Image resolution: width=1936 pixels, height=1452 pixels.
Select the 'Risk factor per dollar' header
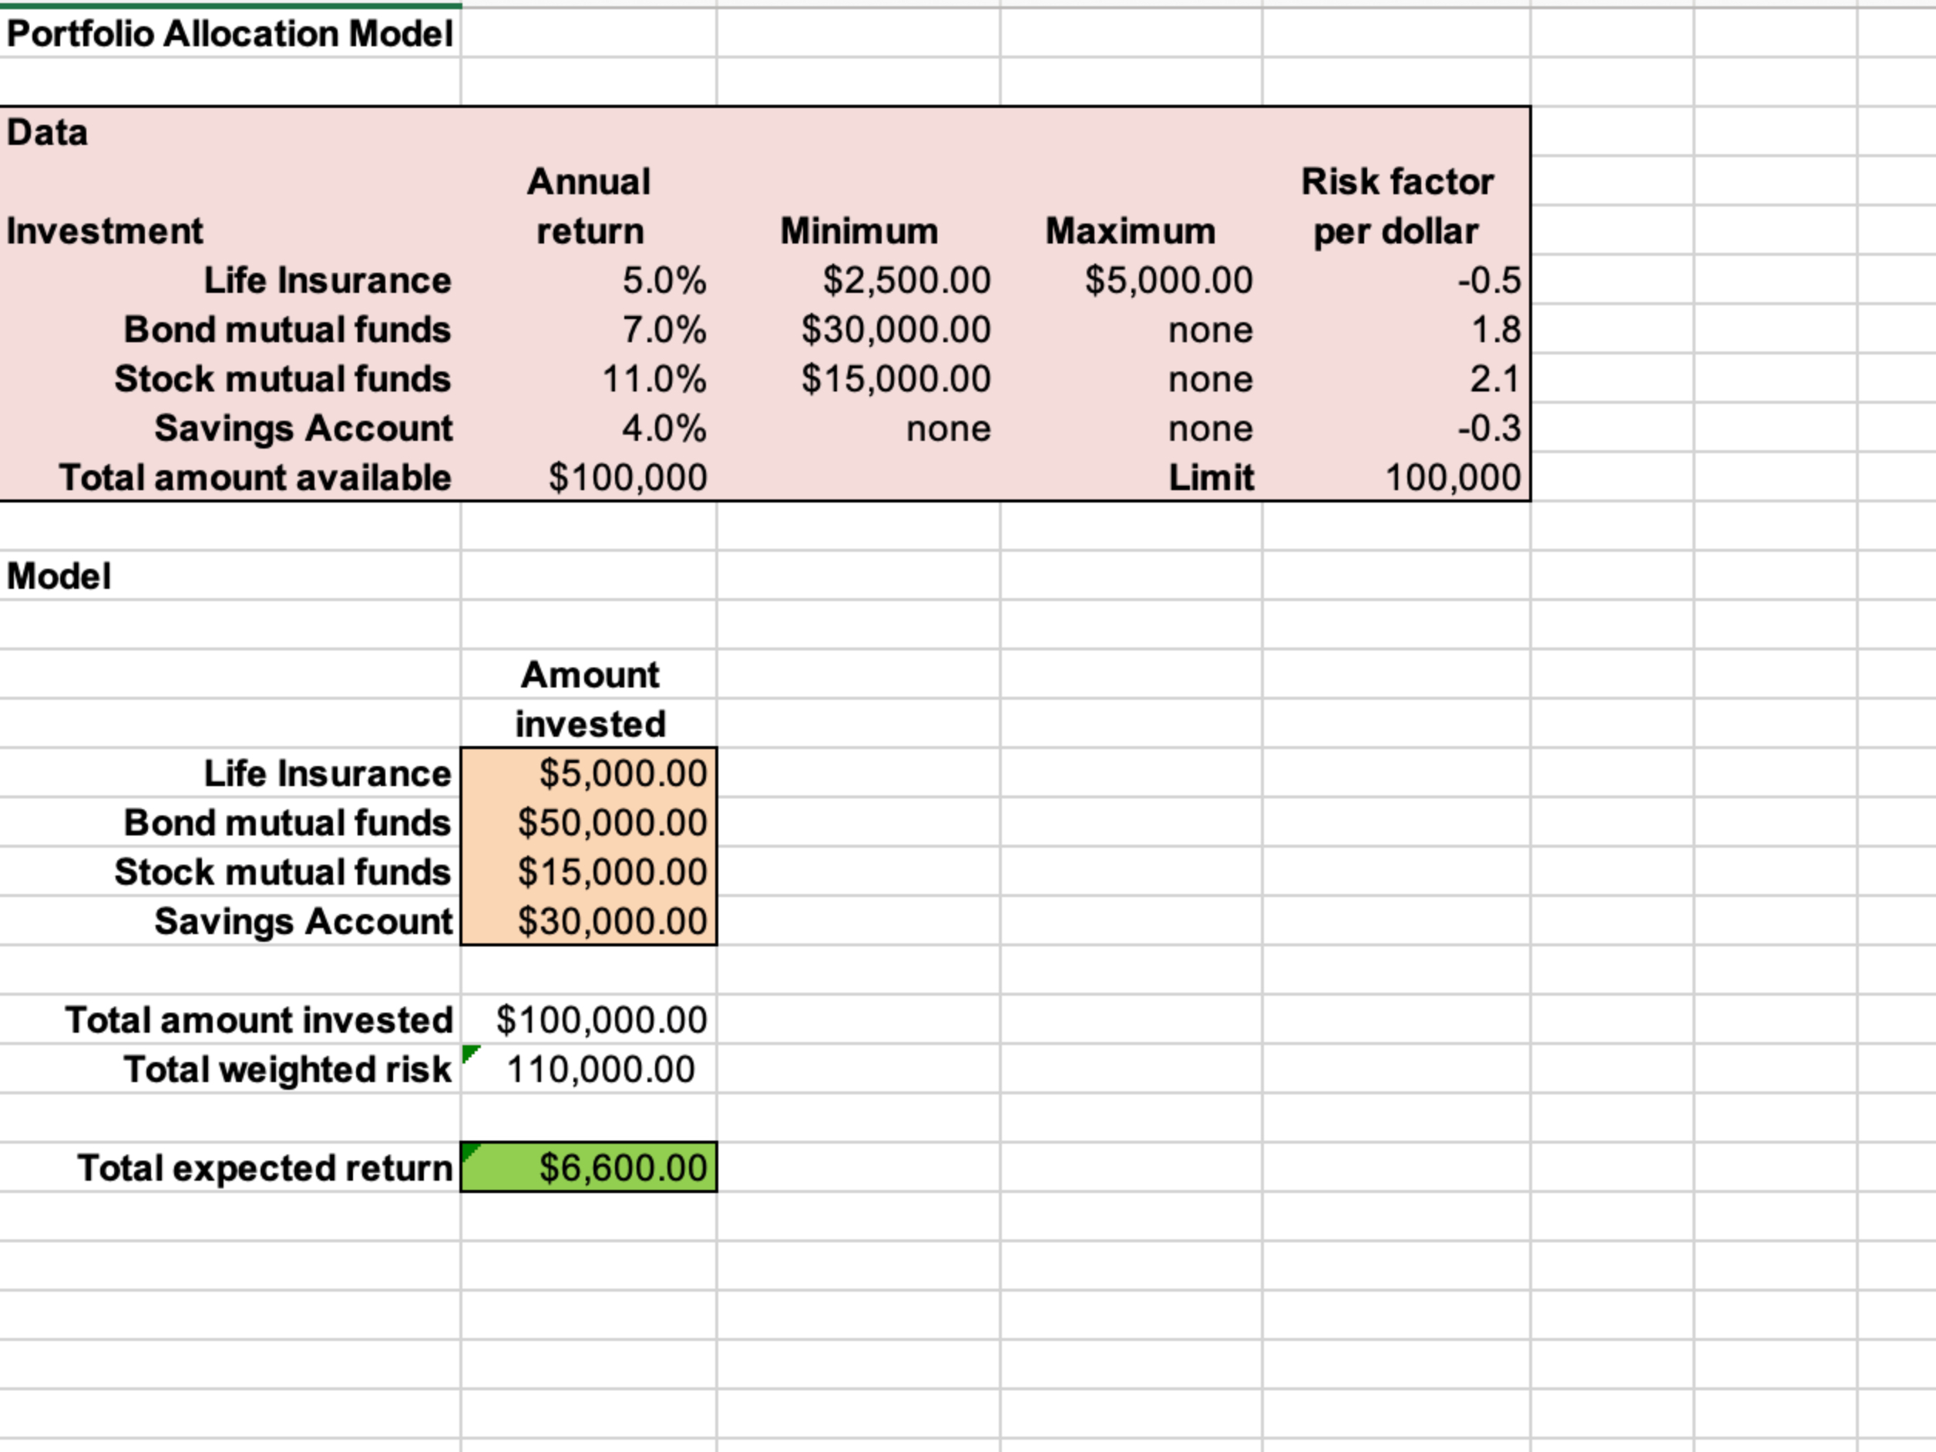point(1397,207)
